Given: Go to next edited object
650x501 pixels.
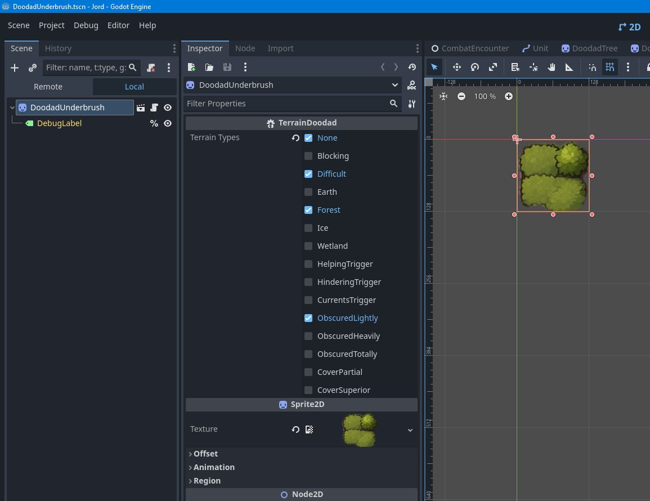Looking at the screenshot, I should click(x=396, y=67).
